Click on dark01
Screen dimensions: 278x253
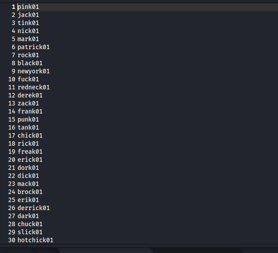(28, 216)
